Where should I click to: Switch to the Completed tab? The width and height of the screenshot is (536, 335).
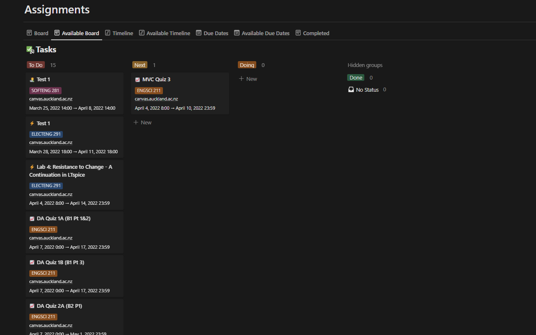pyautogui.click(x=312, y=33)
